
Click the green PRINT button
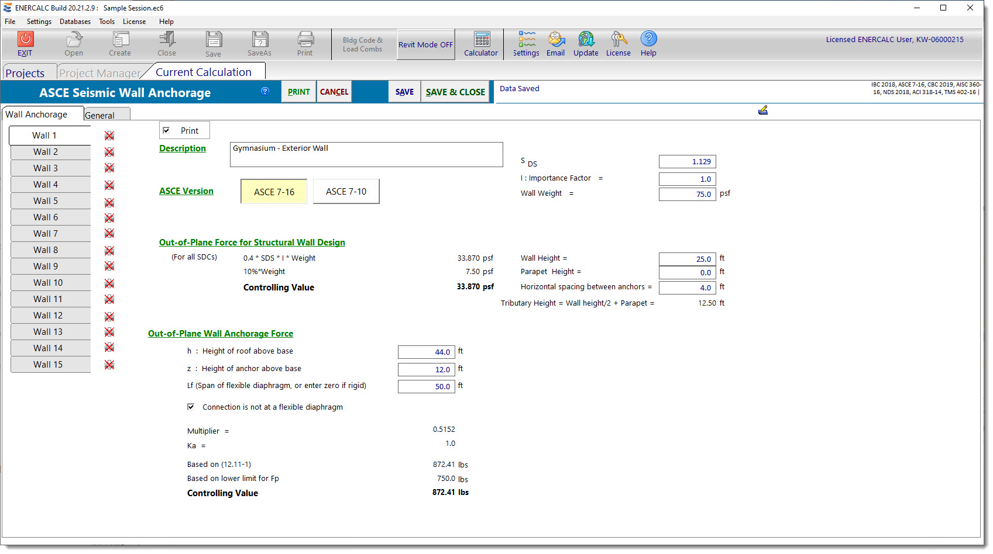point(299,92)
